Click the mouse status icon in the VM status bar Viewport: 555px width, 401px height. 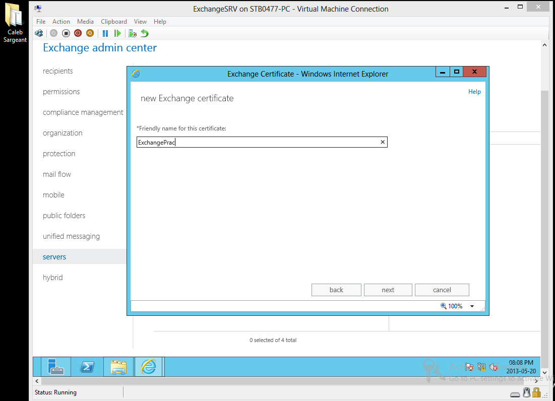coord(527,392)
